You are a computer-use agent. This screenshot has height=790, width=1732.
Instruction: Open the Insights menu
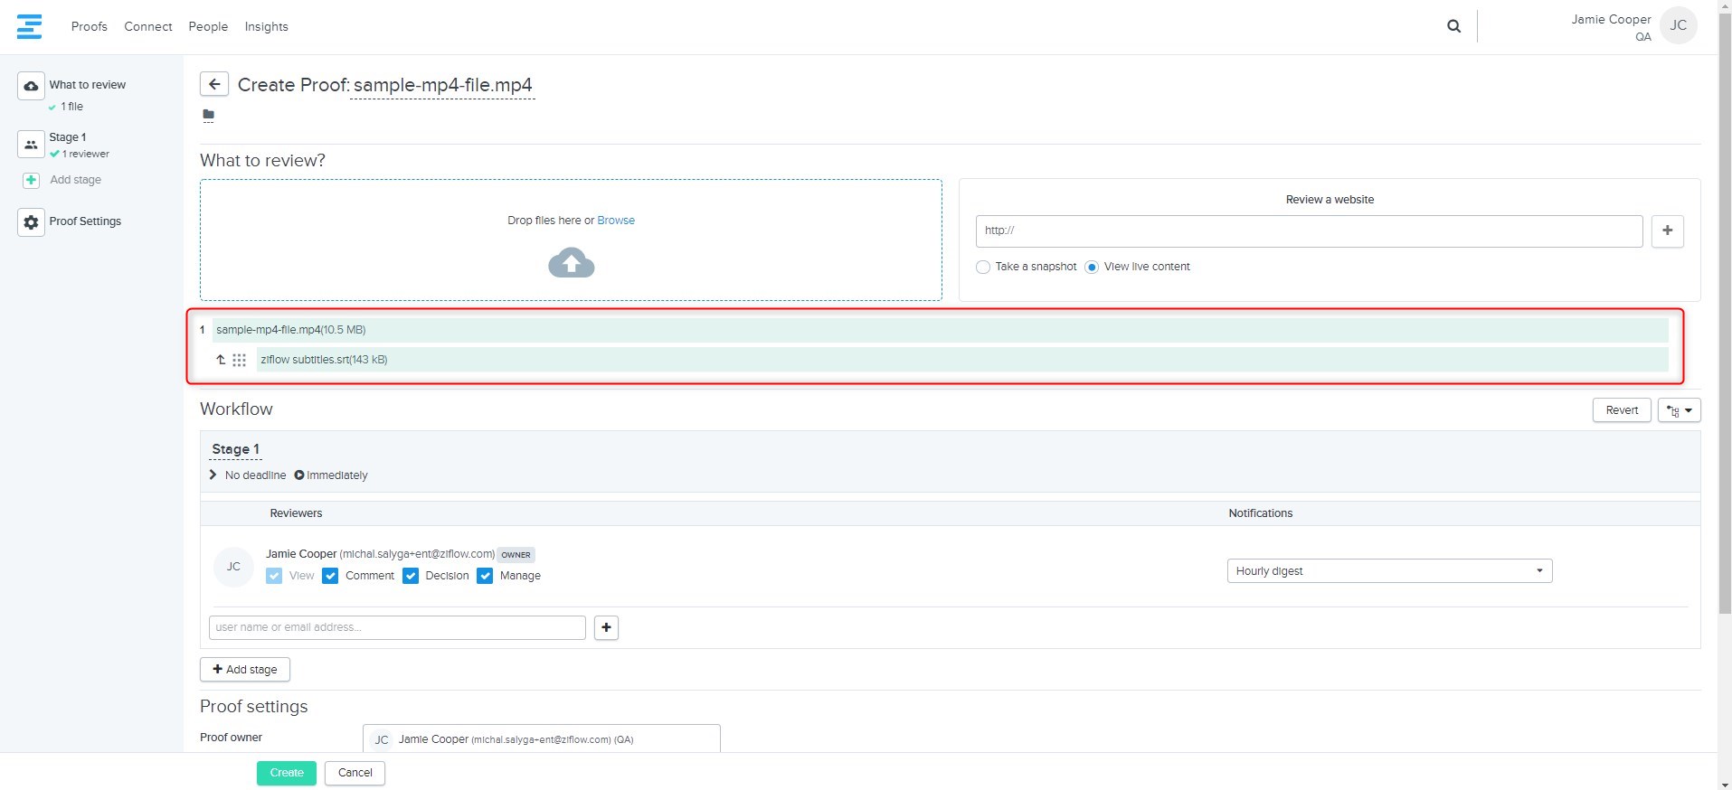click(266, 26)
